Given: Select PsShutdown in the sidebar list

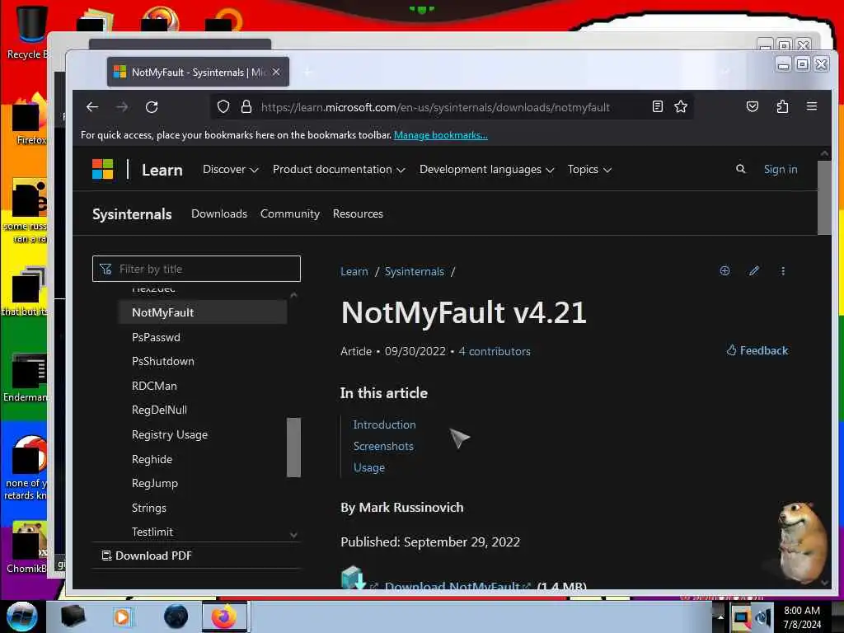Looking at the screenshot, I should coord(163,361).
